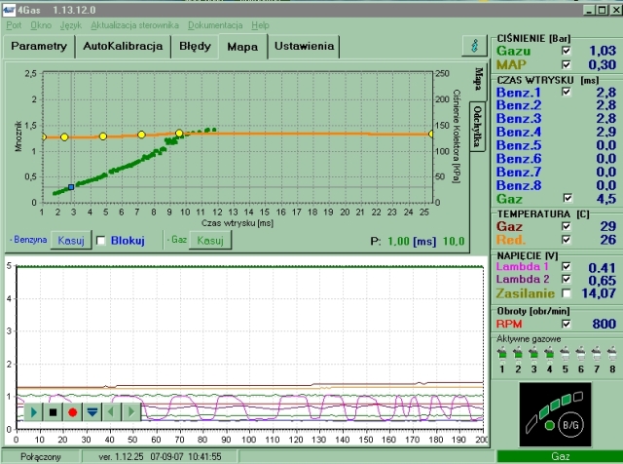This screenshot has height=464, width=623.
Task: Click Kasuj button for Gaz
Action: [210, 241]
